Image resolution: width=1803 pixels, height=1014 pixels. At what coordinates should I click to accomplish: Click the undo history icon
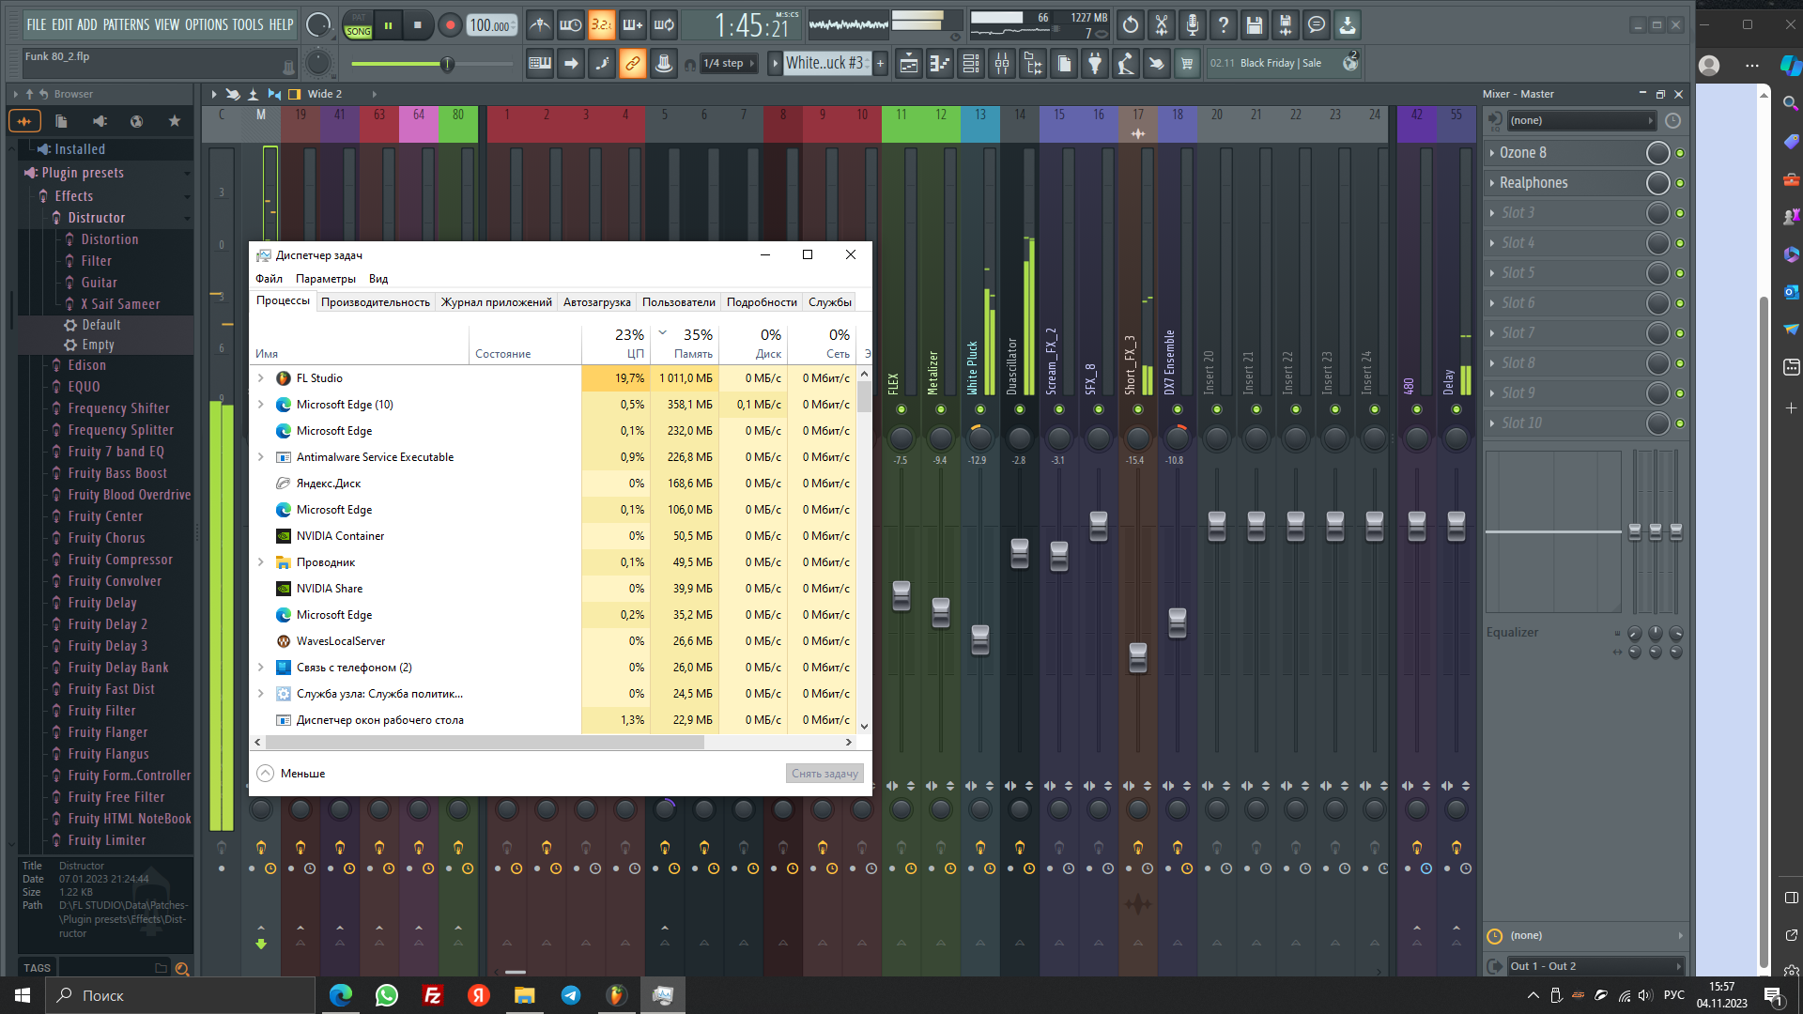[x=1130, y=25]
